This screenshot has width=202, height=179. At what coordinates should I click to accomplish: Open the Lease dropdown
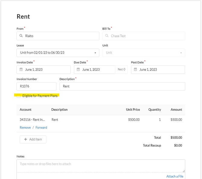58,53
